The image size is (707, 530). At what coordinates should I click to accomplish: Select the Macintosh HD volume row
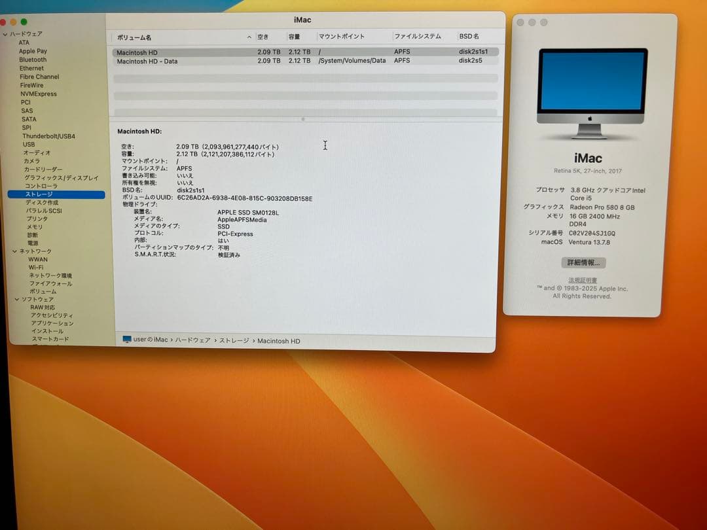[306, 52]
